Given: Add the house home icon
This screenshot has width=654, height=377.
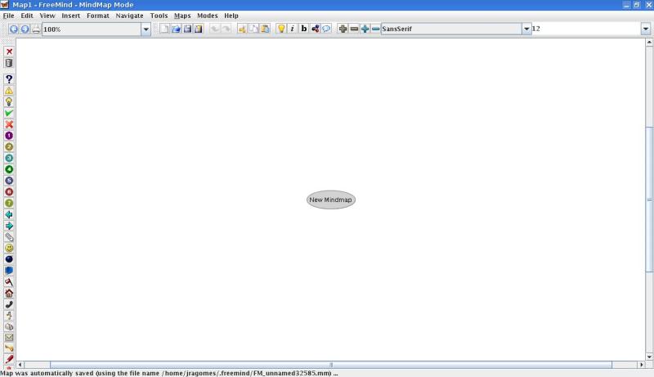Looking at the screenshot, I should [9, 293].
